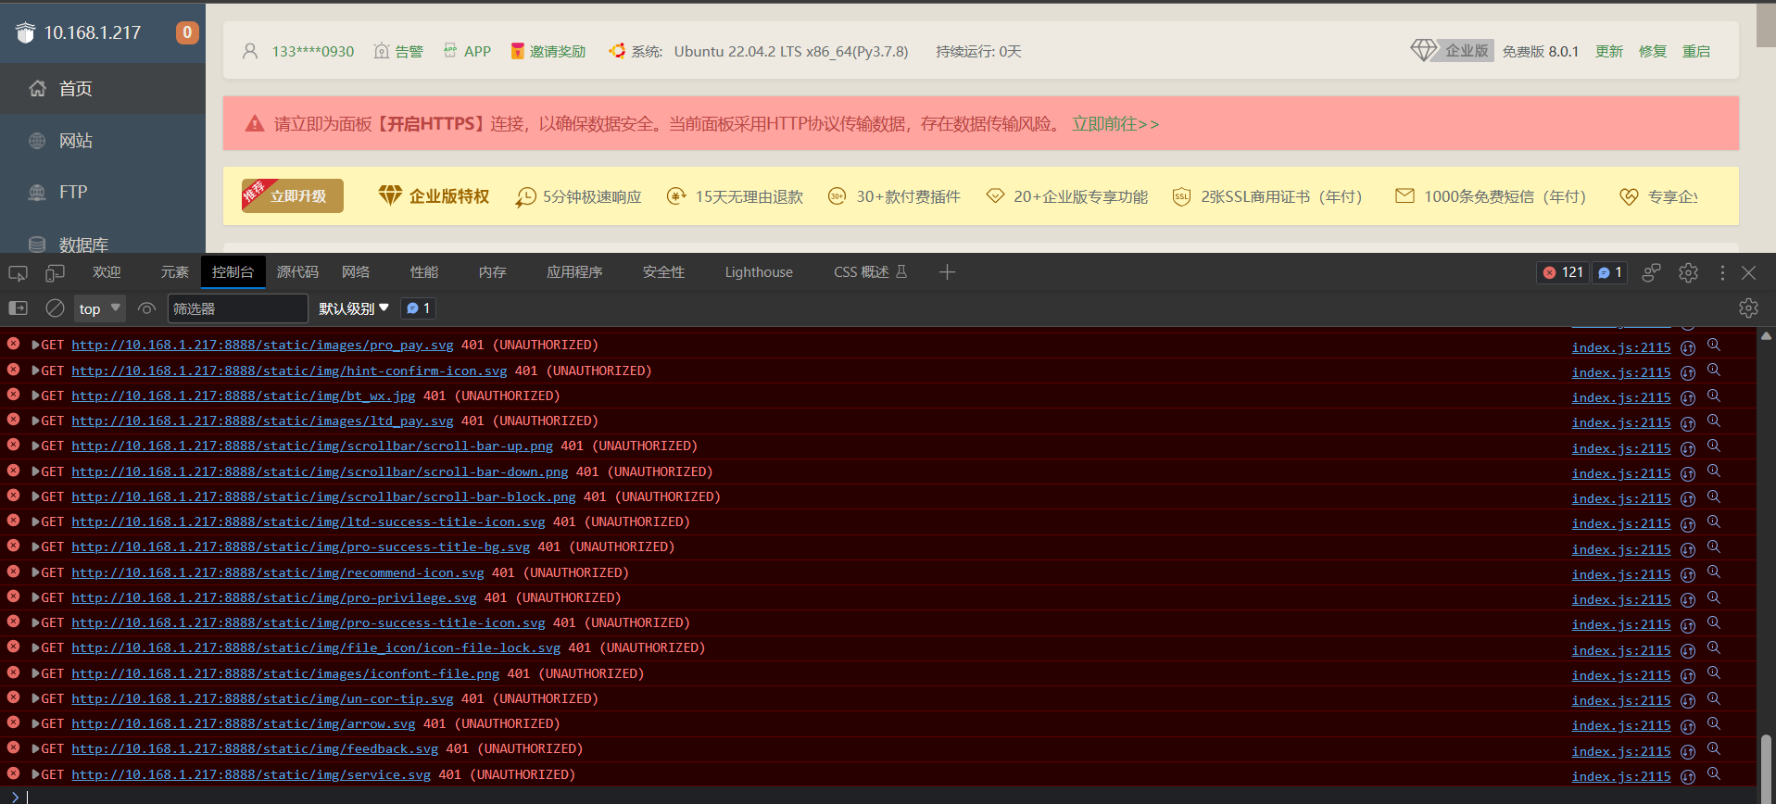Viewport: 1776px width, 804px height.
Task: Open FTP in the panel sidebar
Action: [103, 193]
